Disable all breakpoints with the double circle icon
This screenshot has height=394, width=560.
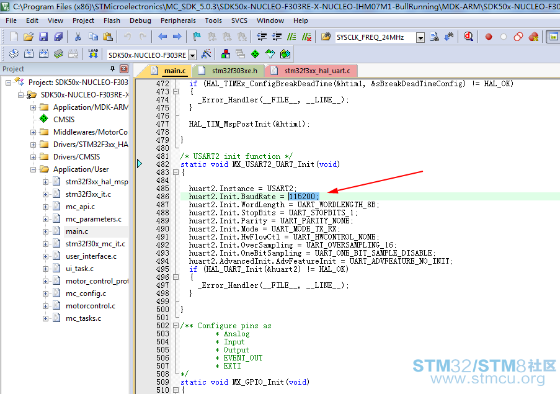pos(518,37)
